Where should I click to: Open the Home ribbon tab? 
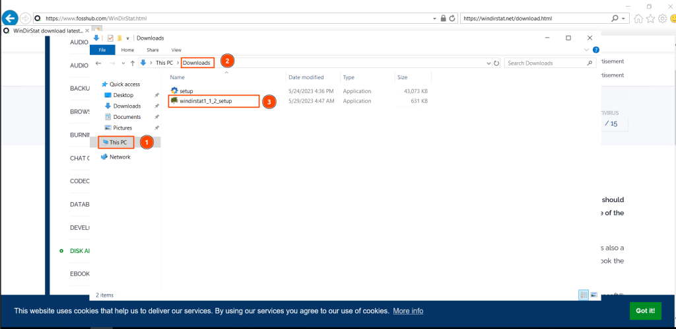[127, 50]
